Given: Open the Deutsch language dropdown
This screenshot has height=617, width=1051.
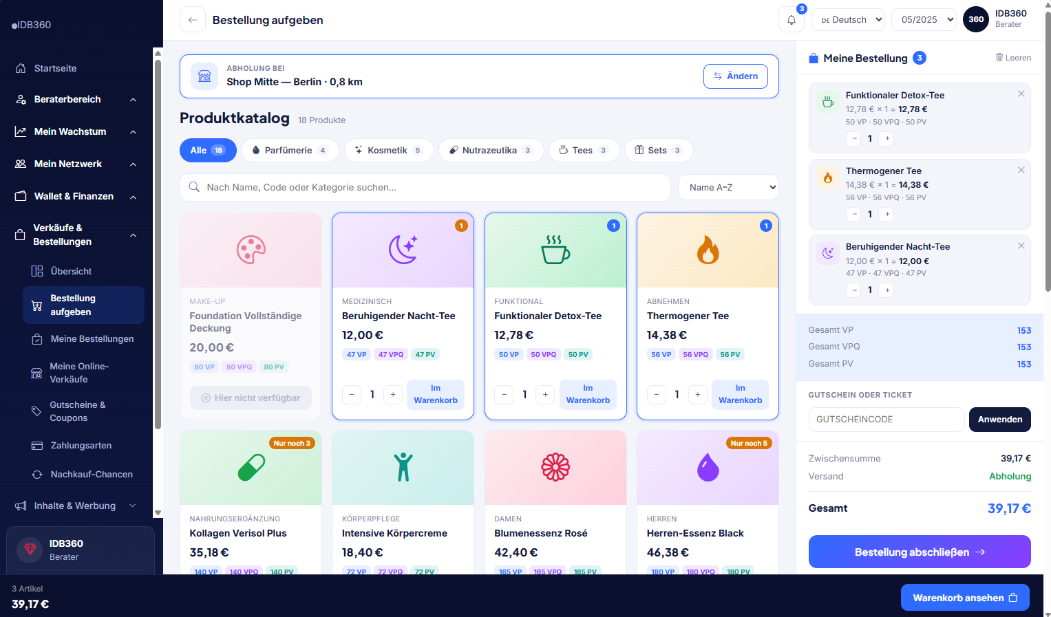Looking at the screenshot, I should tap(849, 20).
